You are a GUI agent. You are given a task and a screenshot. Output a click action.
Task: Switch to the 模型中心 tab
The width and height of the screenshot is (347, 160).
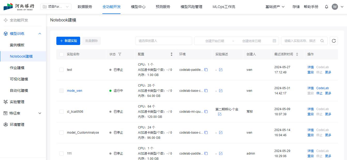(138, 7)
